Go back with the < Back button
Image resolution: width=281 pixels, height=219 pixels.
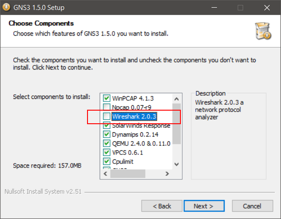tap(162, 206)
